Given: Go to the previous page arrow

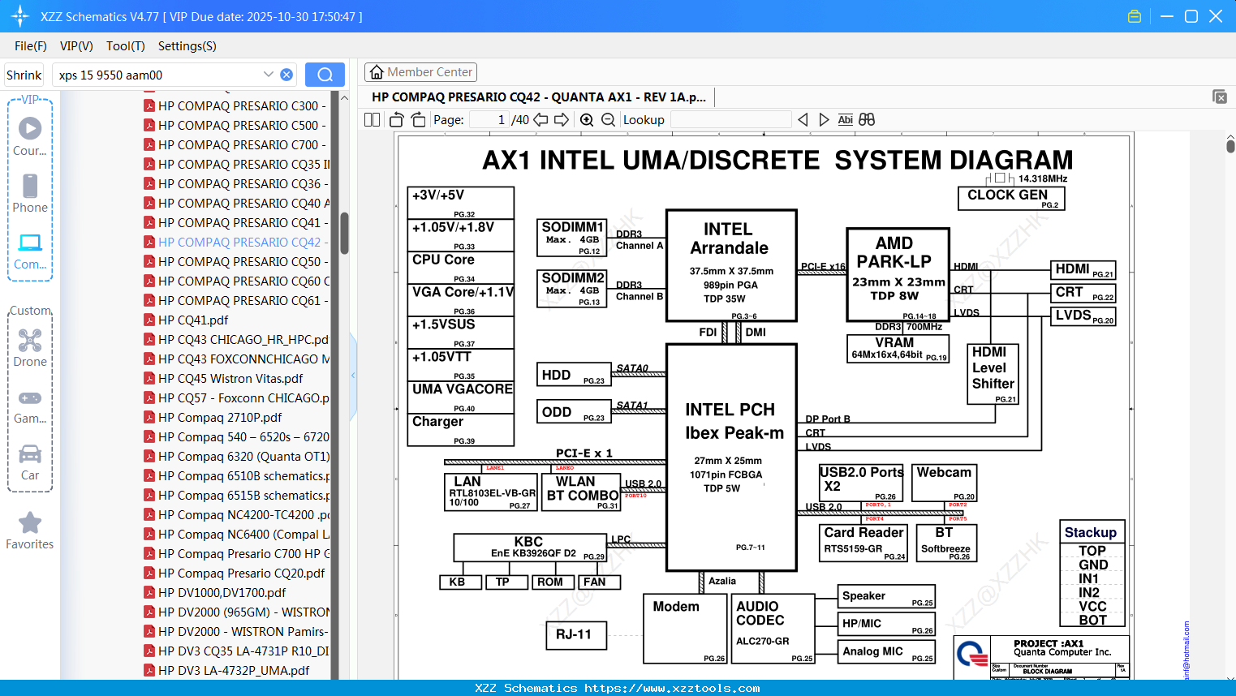Looking at the screenshot, I should [540, 120].
